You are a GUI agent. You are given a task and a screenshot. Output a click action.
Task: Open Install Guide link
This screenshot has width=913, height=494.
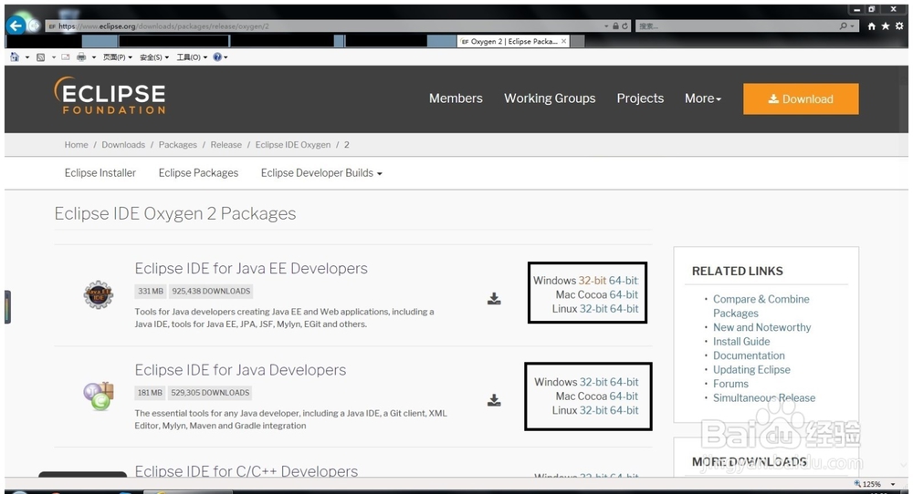741,341
